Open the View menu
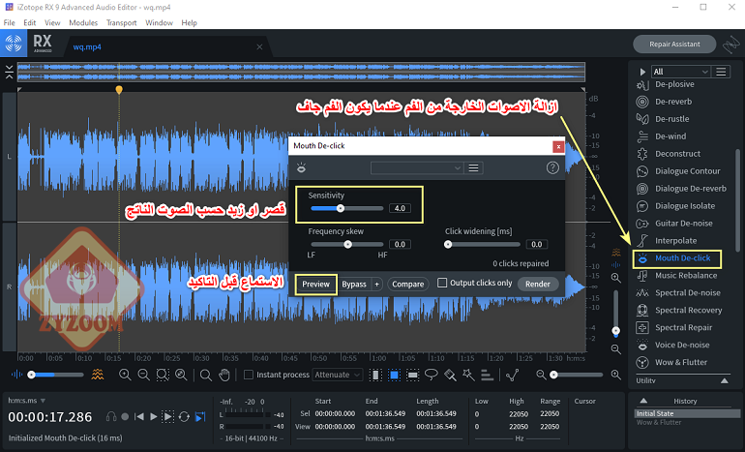 click(52, 22)
